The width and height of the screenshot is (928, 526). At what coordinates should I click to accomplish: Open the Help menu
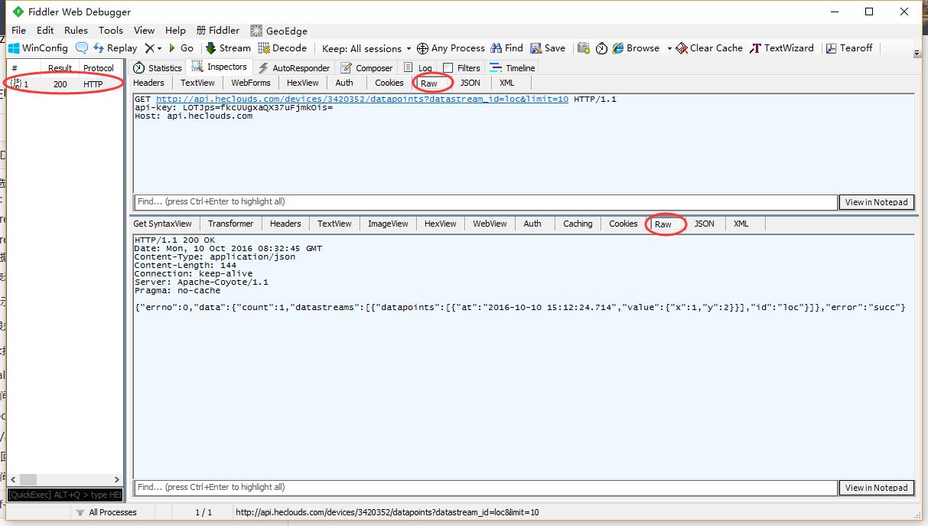tap(175, 31)
